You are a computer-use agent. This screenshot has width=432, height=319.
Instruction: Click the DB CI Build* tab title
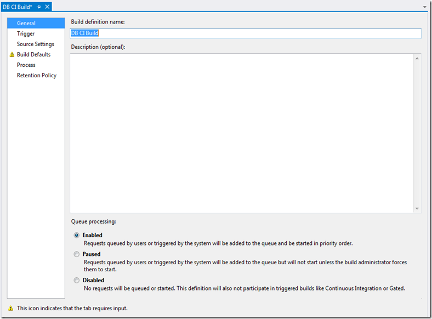(x=18, y=7)
